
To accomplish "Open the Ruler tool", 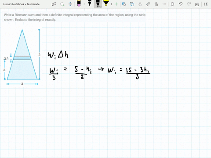I will pos(148,4).
